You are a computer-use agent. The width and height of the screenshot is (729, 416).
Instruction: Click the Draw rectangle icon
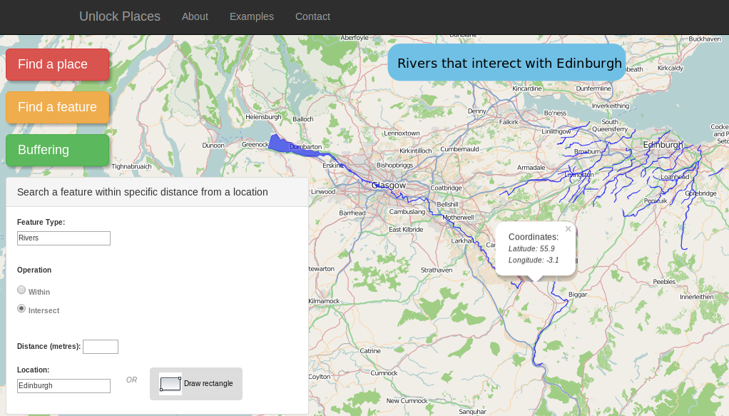pyautogui.click(x=170, y=384)
